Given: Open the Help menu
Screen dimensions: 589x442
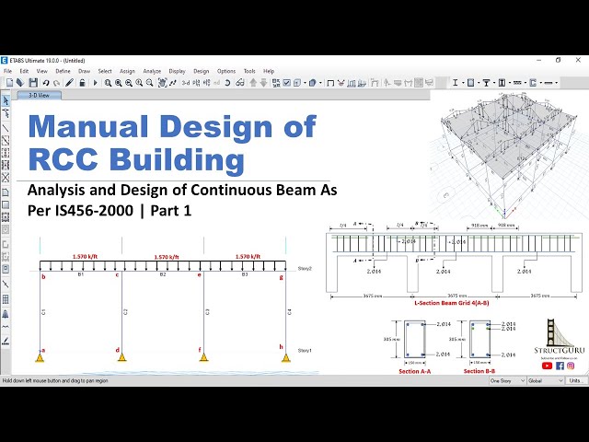Looking at the screenshot, I should pyautogui.click(x=269, y=71).
